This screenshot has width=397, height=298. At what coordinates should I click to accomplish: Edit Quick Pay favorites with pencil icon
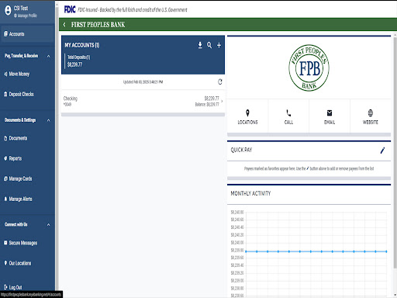coord(382,151)
